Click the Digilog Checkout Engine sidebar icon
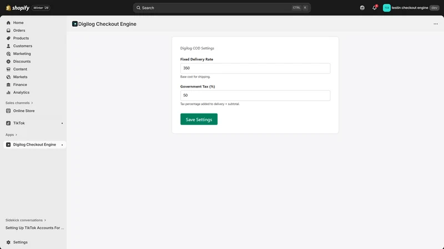This screenshot has height=249, width=444. 8,144
